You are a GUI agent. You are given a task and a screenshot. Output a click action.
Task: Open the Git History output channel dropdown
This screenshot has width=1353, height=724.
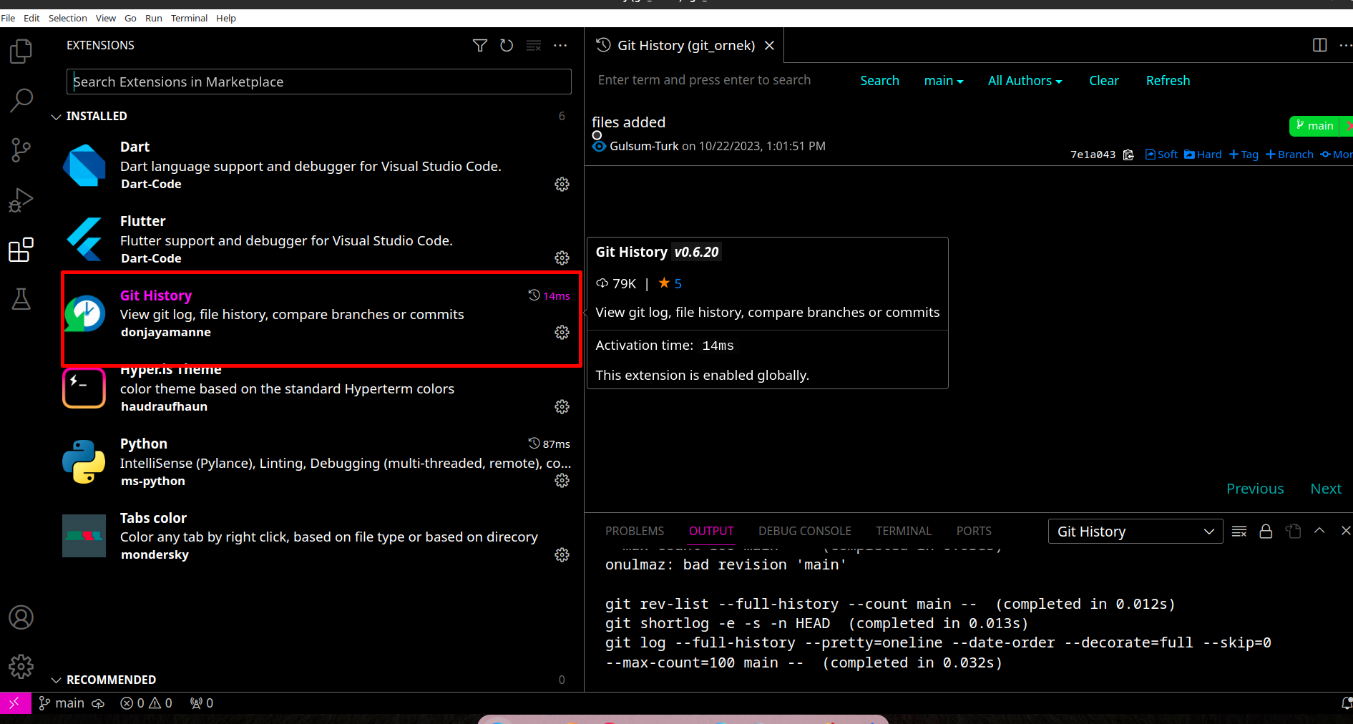click(x=1135, y=532)
